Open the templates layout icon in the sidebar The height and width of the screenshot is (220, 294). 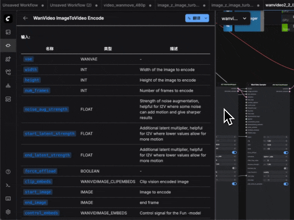8,99
